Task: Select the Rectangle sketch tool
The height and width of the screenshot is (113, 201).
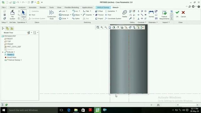Action: click(x=64, y=15)
